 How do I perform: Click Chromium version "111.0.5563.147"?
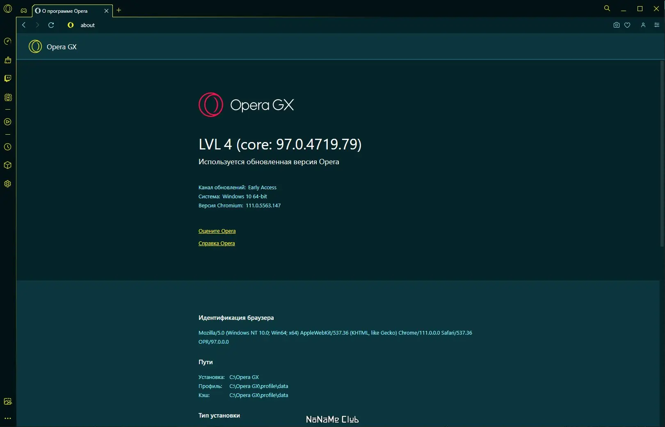pyautogui.click(x=263, y=206)
